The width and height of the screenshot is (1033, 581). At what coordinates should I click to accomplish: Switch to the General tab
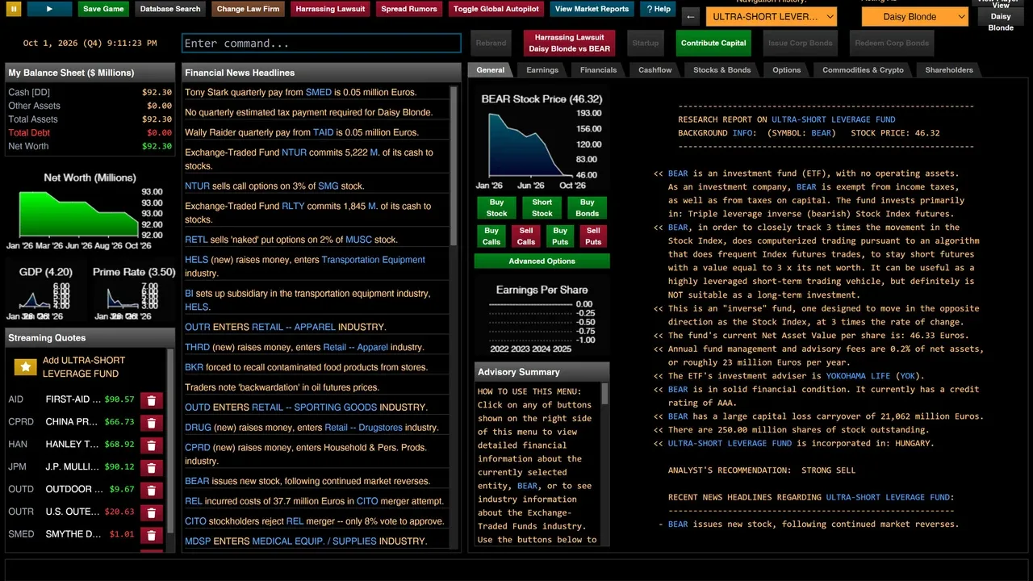[490, 70]
